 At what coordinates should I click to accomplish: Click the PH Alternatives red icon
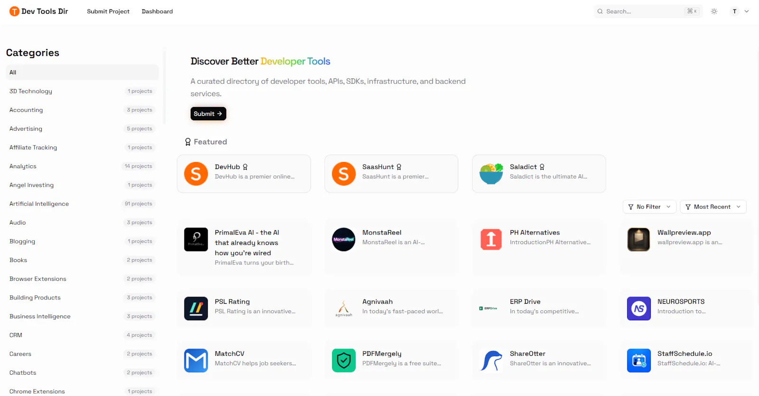pyautogui.click(x=491, y=239)
